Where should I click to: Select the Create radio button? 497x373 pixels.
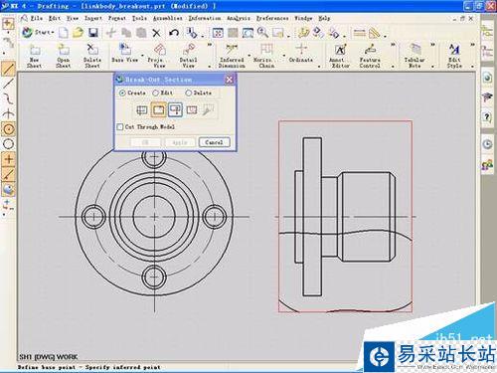coord(122,93)
